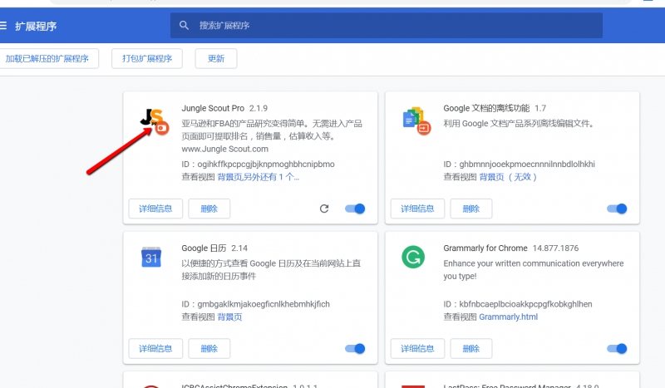Click 删除 for Google 日历

click(209, 349)
